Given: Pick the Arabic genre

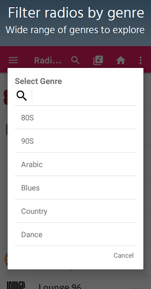Looking at the screenshot, I should [x=75, y=164].
